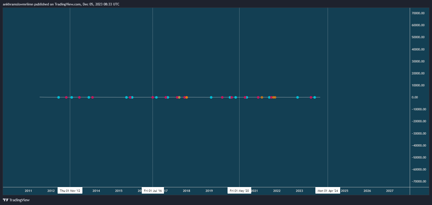Click the 2025 year label on time axis
Screen dimensions: 432x205
coord(344,191)
